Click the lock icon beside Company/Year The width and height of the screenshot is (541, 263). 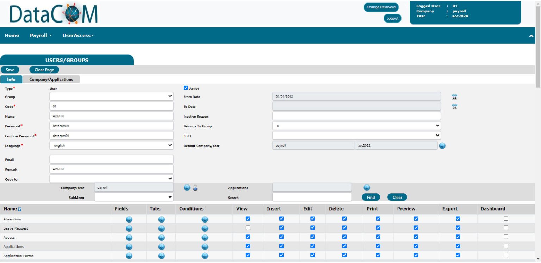[195, 188]
